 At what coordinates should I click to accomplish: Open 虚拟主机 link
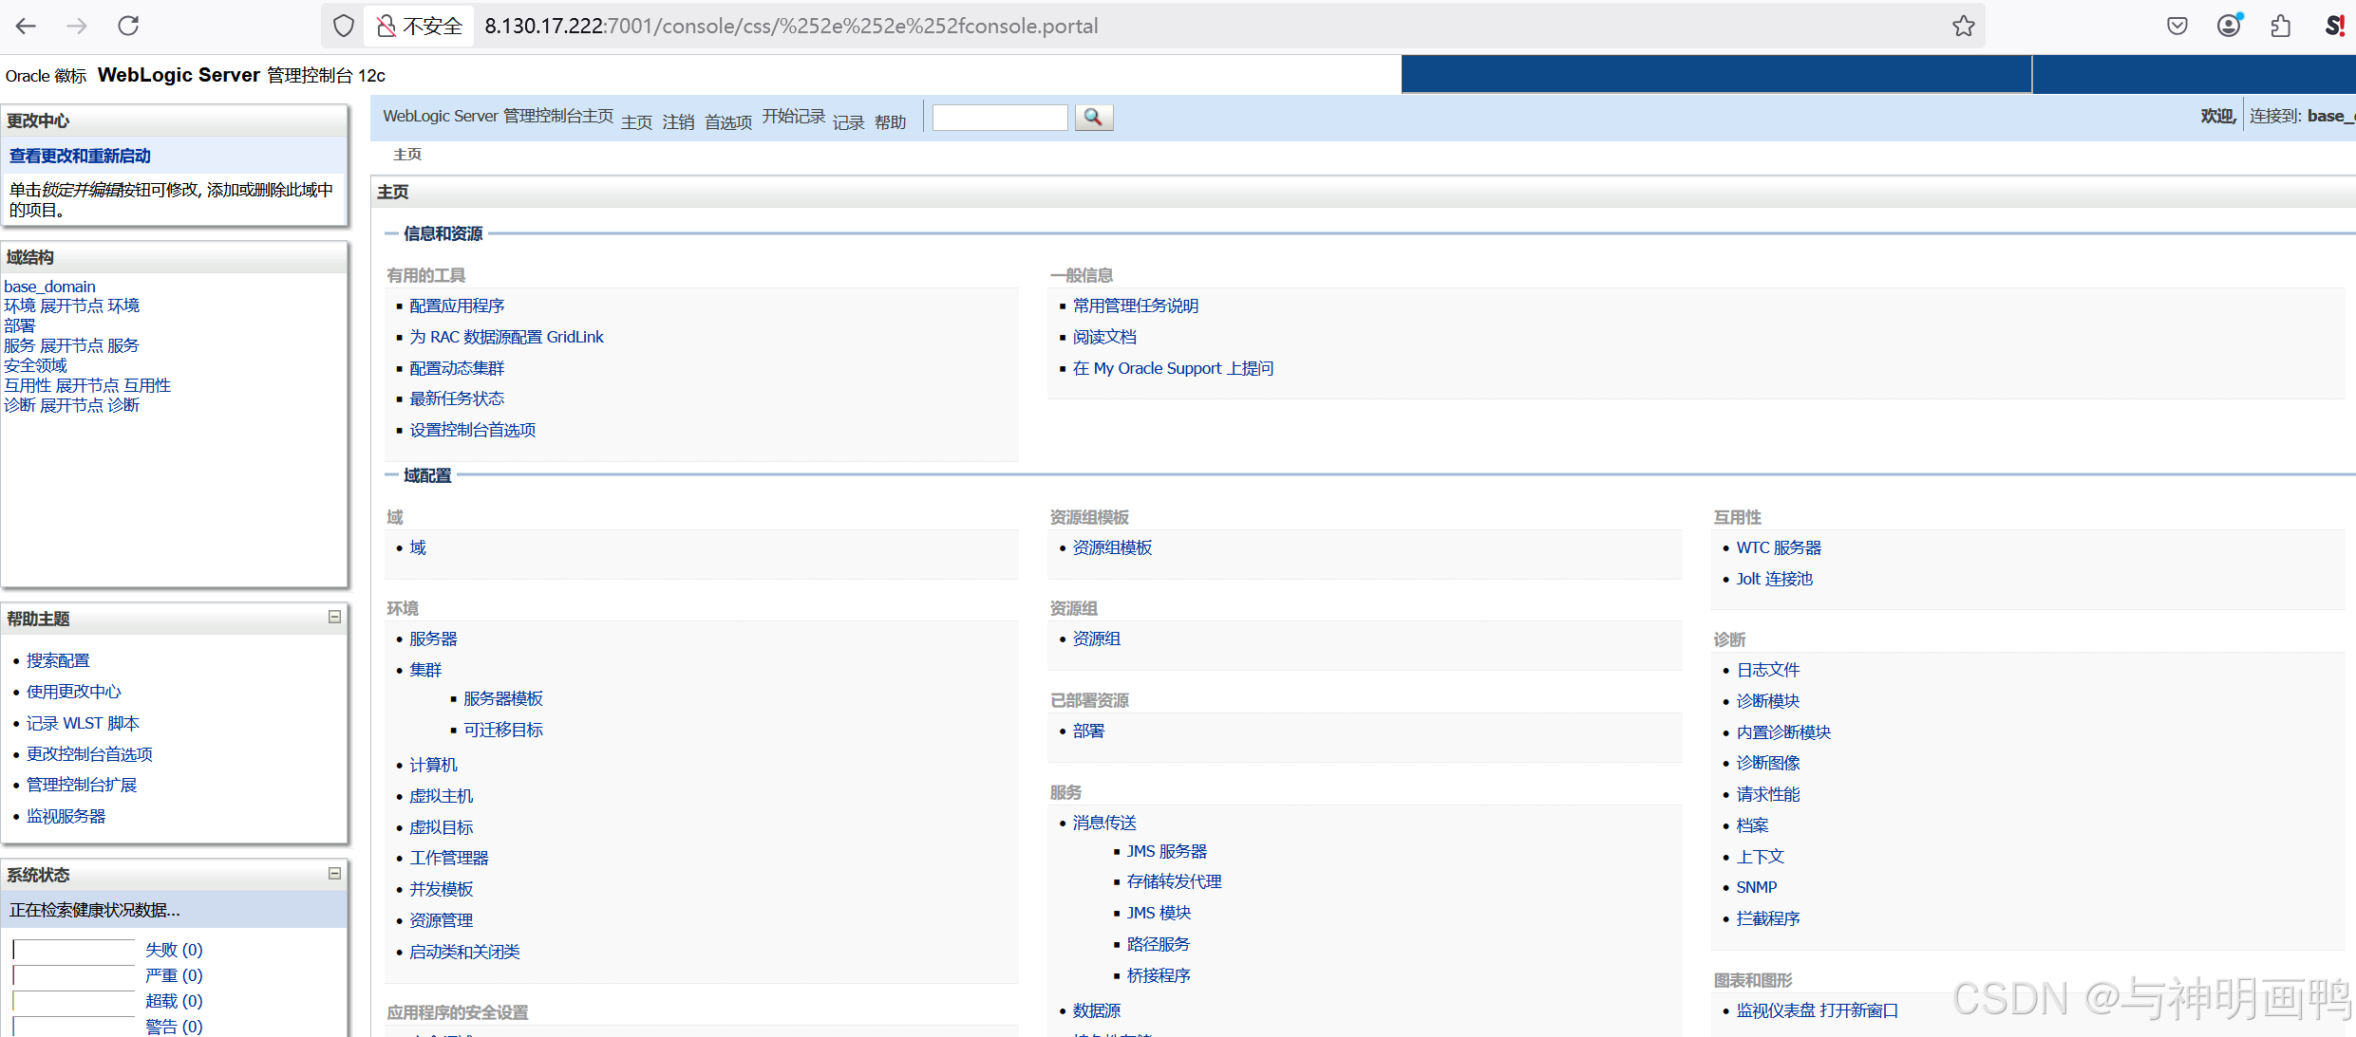(441, 796)
